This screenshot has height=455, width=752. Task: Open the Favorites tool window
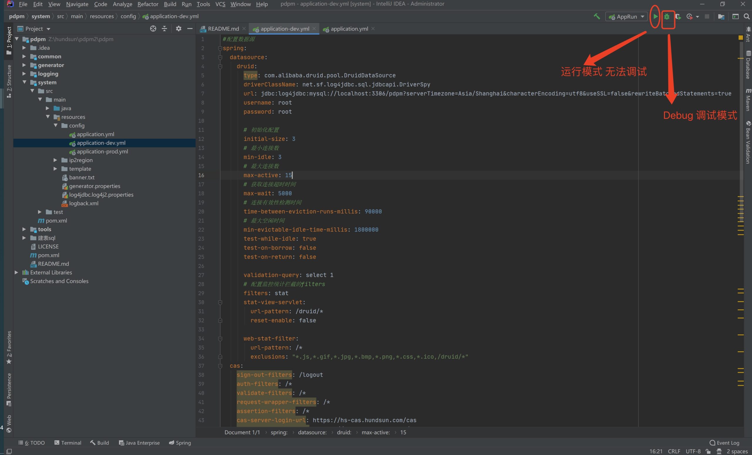(9, 347)
